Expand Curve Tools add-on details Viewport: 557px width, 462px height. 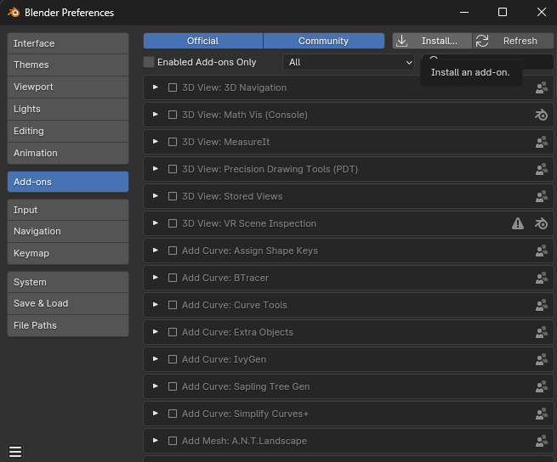(156, 304)
